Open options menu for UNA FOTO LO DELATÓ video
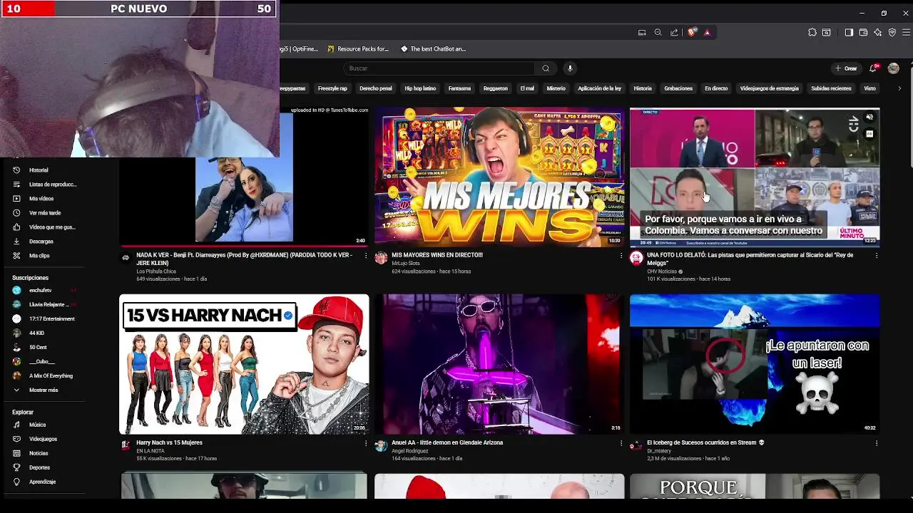This screenshot has width=913, height=513. 877,255
